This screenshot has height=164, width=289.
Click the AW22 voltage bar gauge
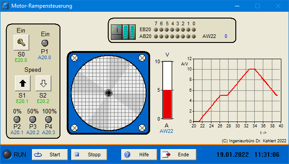[x=167, y=90]
